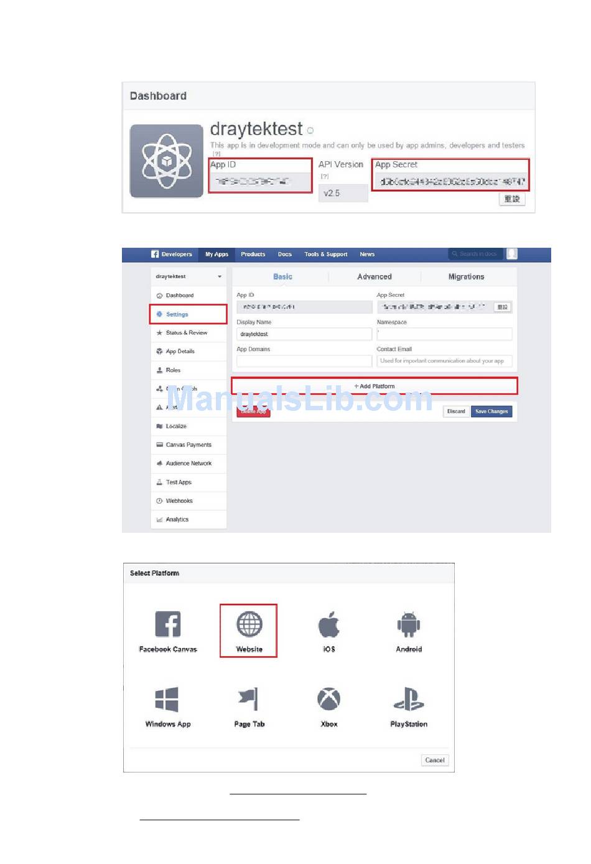Viewport: 591px width, 864px height.
Task: Click the Canvas Payments card icon
Action: tap(159, 445)
